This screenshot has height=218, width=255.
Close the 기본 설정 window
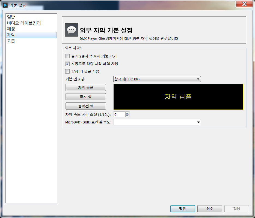click(244, 4)
